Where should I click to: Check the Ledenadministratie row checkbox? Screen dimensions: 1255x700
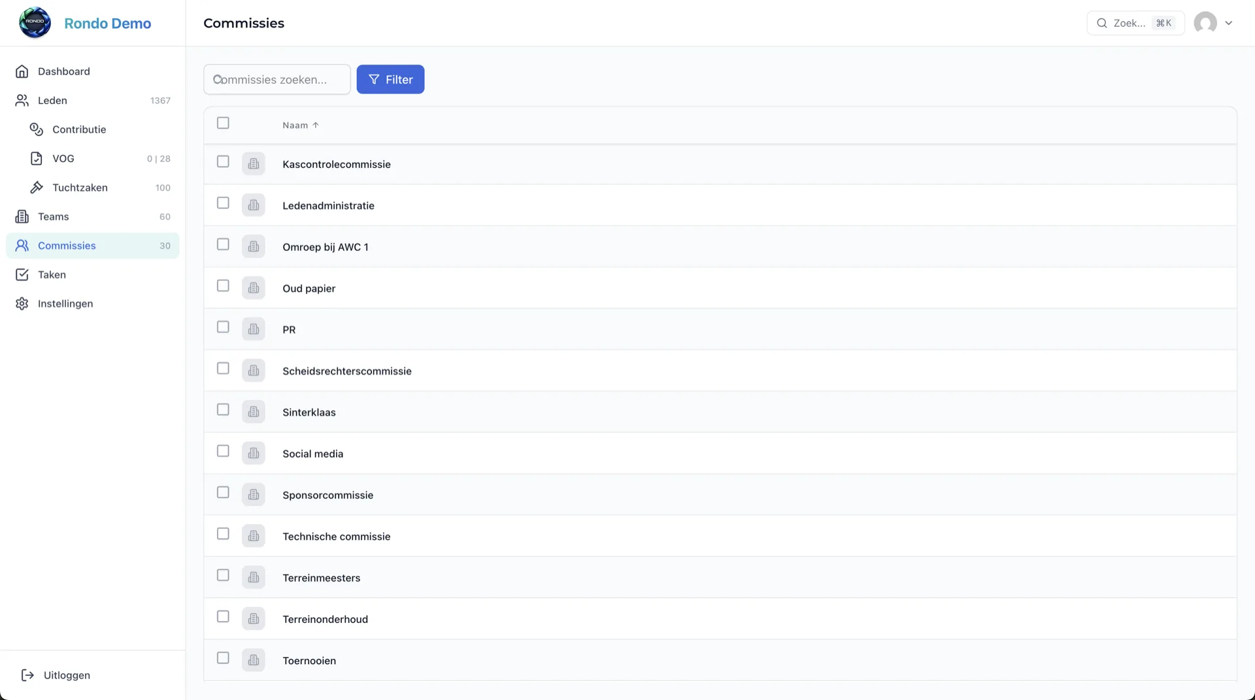coord(223,203)
